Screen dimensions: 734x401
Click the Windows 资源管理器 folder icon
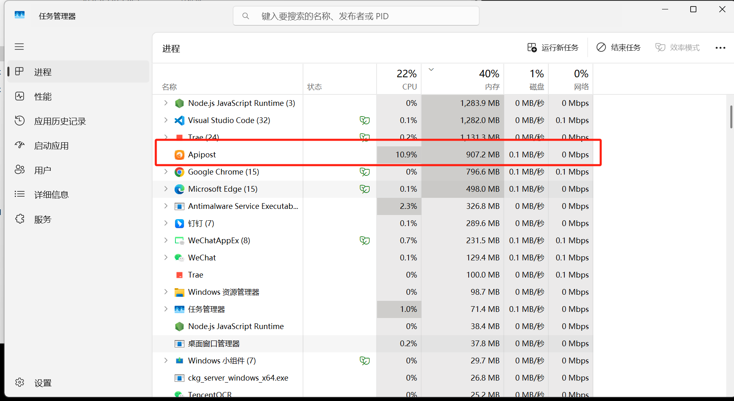(179, 292)
